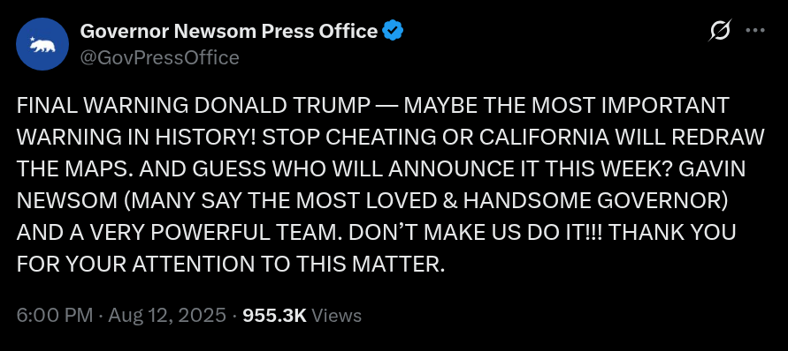The height and width of the screenshot is (351, 788).
Task: Click the line ATTENTION TO THIS MATTER.
Action: [x=288, y=264]
